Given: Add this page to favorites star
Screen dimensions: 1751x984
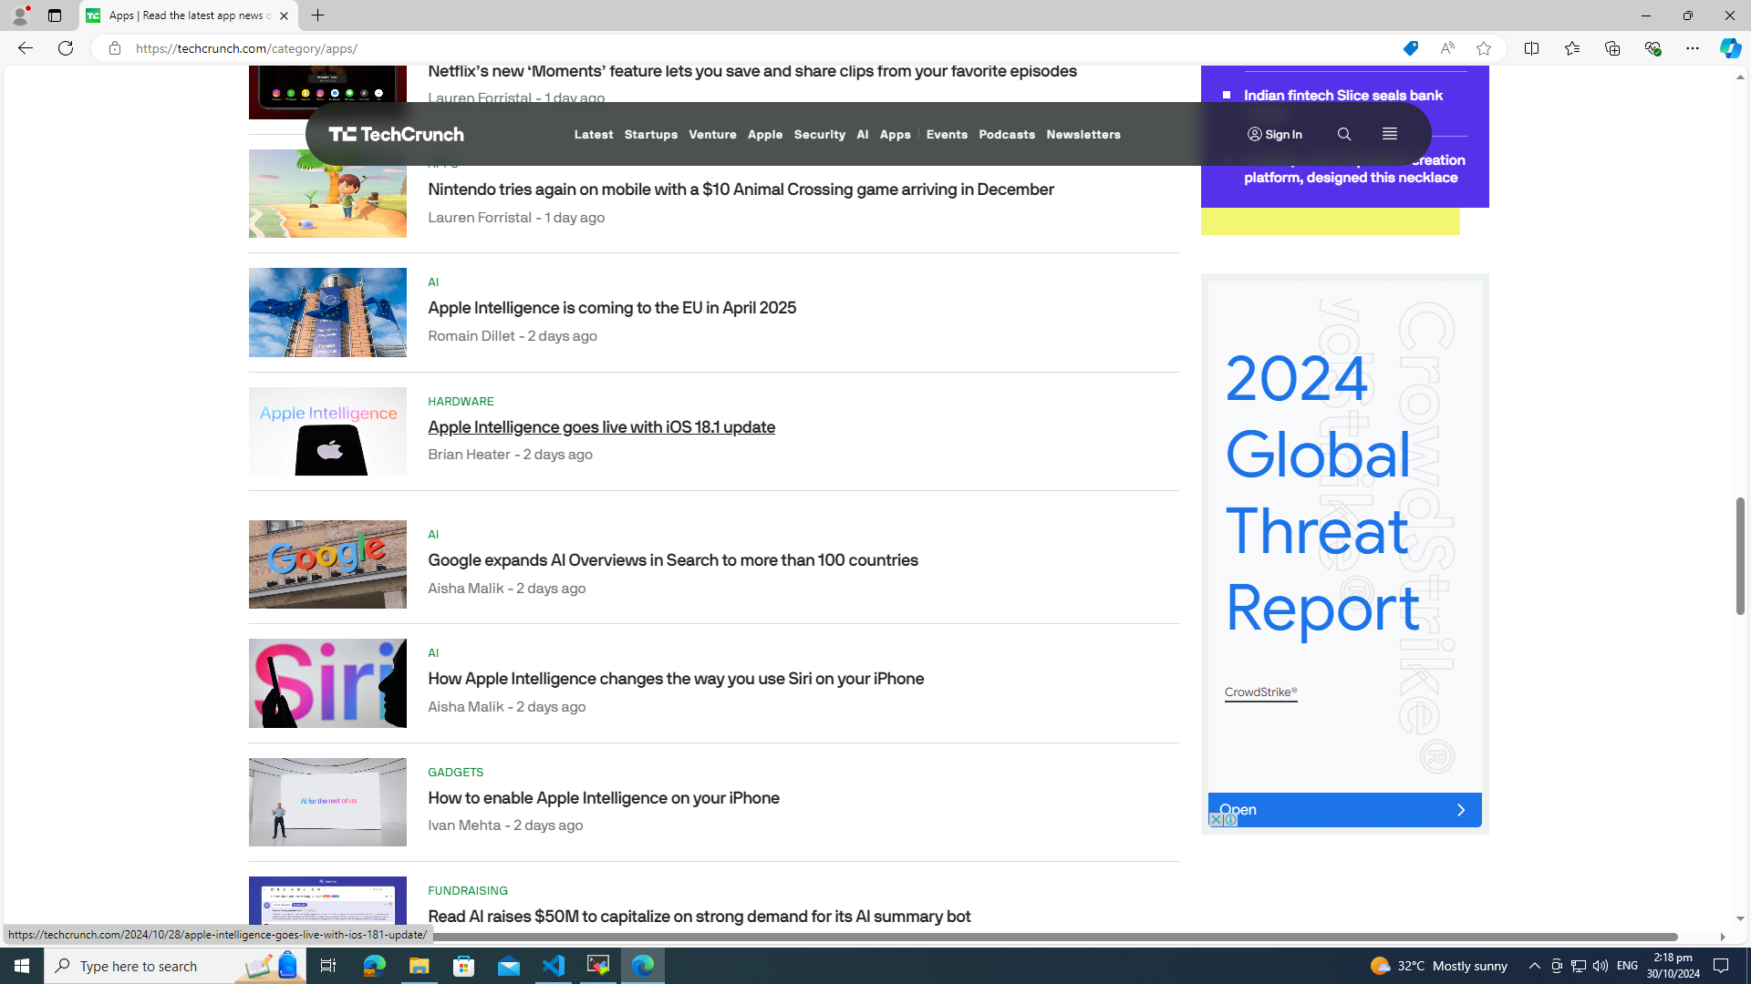Looking at the screenshot, I should 1483,48.
